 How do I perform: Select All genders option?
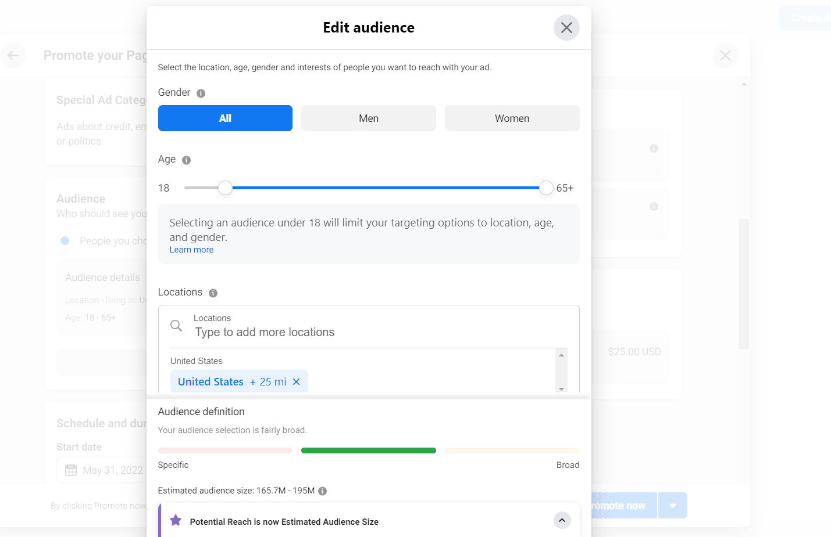coord(225,118)
